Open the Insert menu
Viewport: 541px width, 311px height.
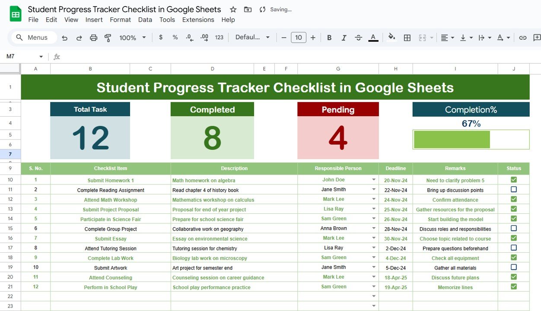point(94,20)
